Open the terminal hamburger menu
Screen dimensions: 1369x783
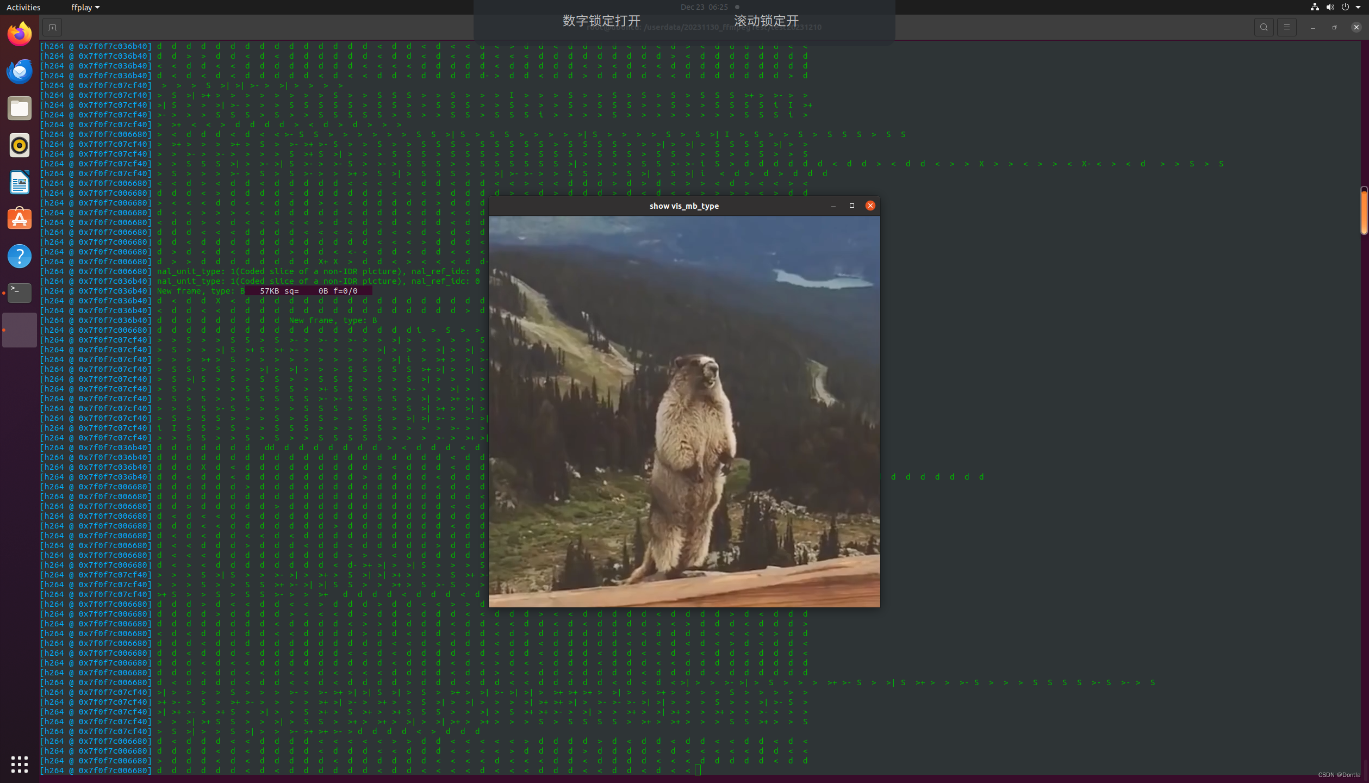(x=1286, y=27)
